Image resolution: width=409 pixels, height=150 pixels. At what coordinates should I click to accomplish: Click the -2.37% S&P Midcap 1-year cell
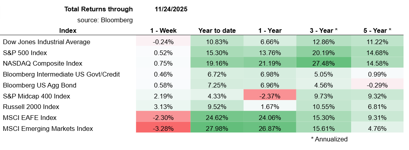pos(269,96)
